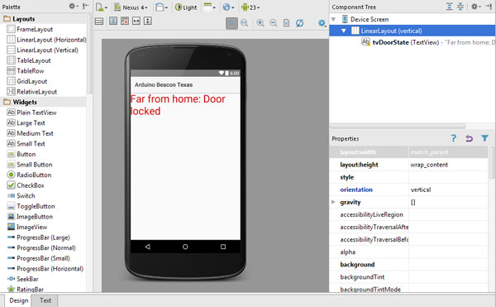Toggle baseline aligned layout option

tap(113, 22)
